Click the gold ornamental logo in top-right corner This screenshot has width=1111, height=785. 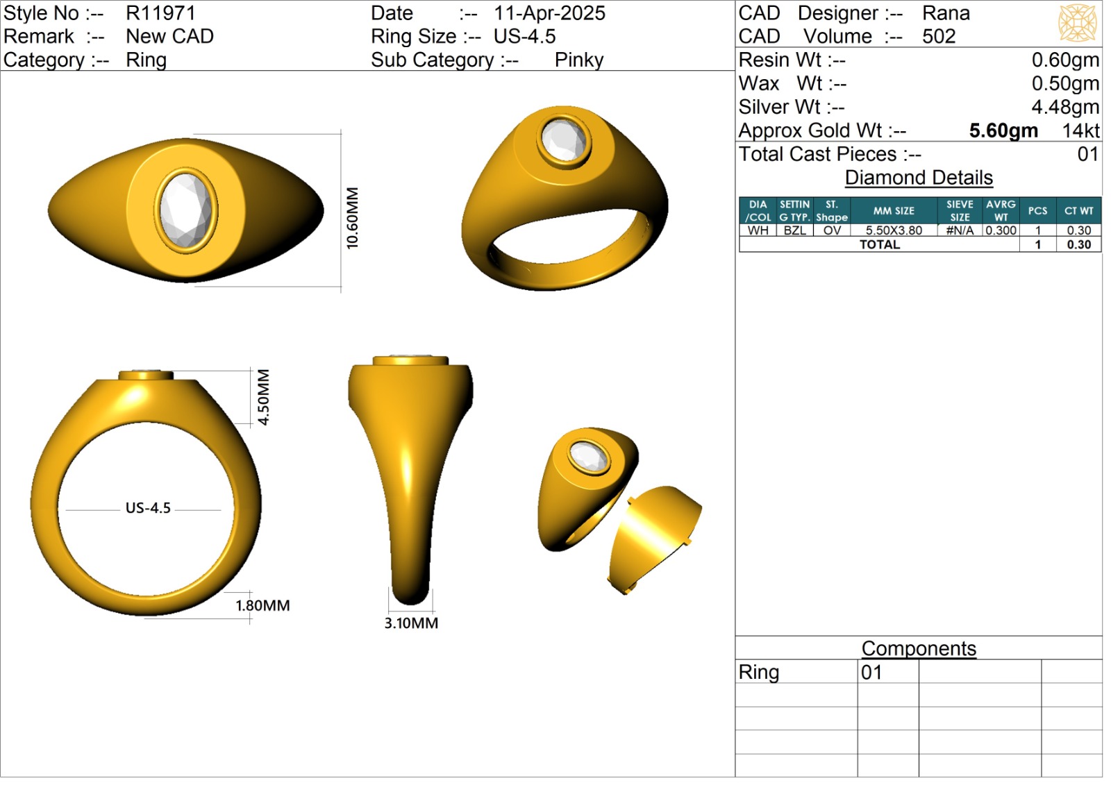(x=1076, y=23)
